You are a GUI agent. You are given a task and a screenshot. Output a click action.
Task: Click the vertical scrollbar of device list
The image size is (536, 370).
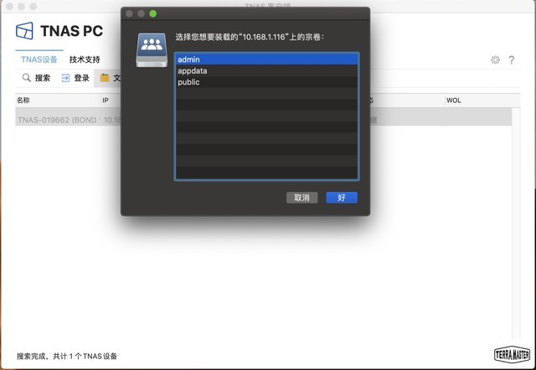(x=516, y=224)
